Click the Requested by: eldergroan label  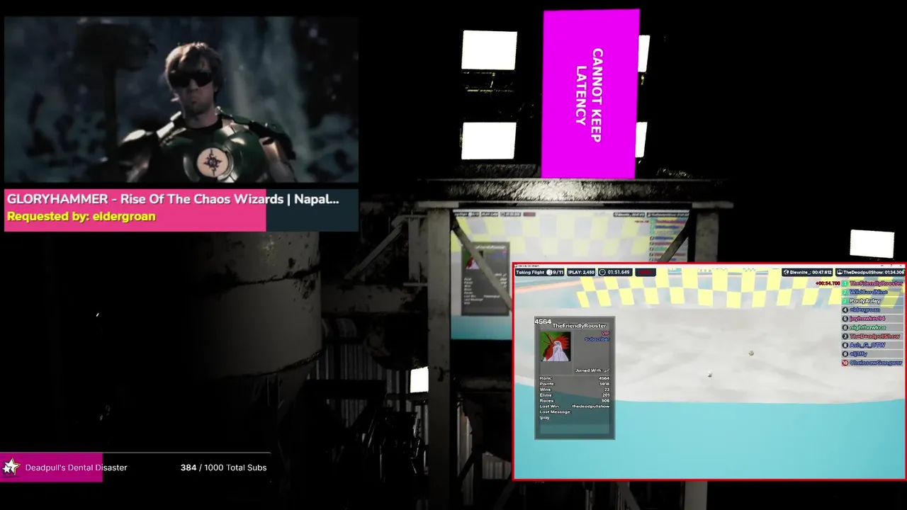coord(81,217)
